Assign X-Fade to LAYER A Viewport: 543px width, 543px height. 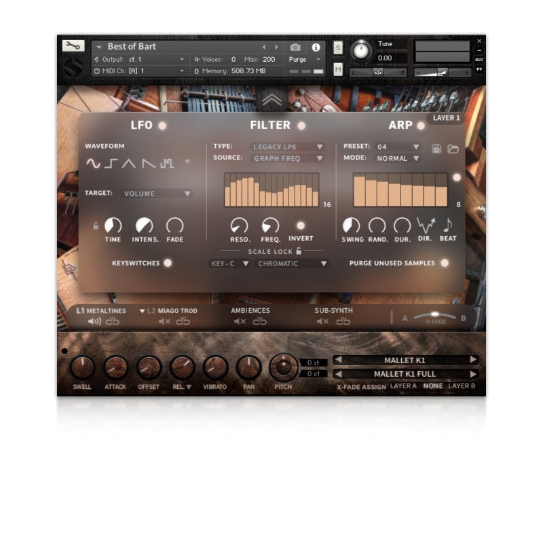coord(404,386)
